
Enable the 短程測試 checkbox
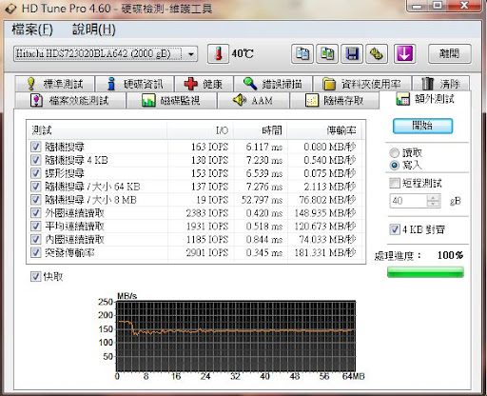click(x=395, y=183)
